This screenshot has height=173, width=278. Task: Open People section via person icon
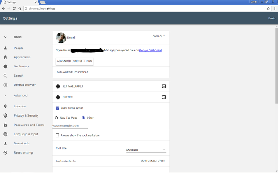point(5,48)
